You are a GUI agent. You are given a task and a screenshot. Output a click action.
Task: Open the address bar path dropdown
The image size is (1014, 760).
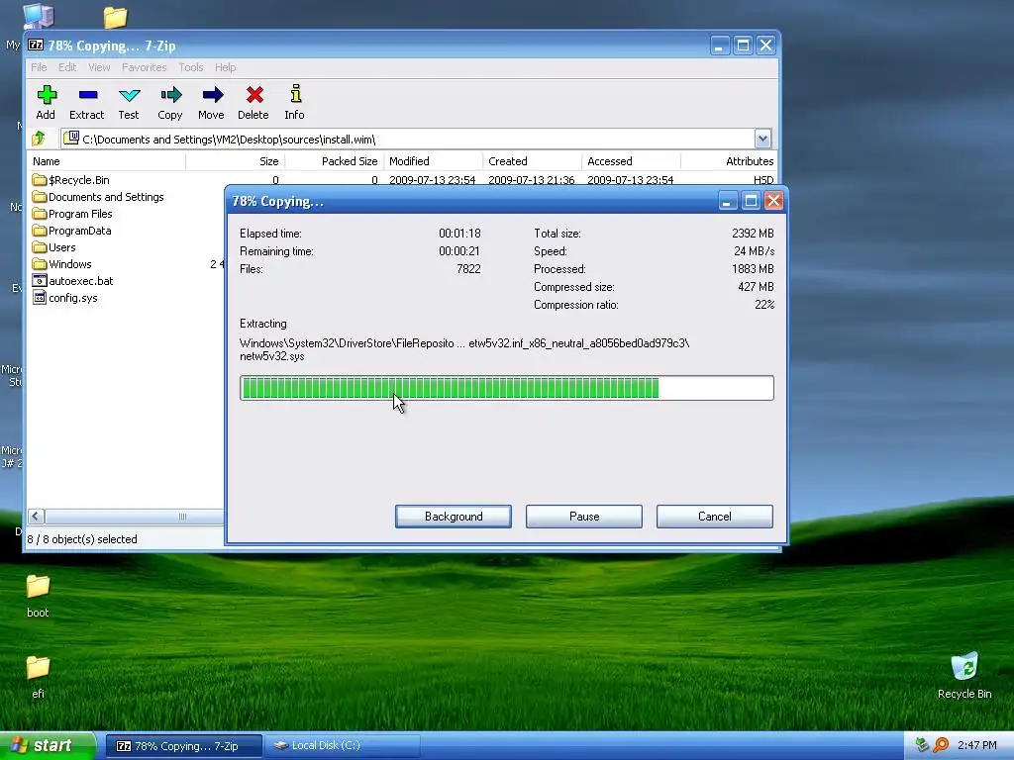[x=762, y=139]
